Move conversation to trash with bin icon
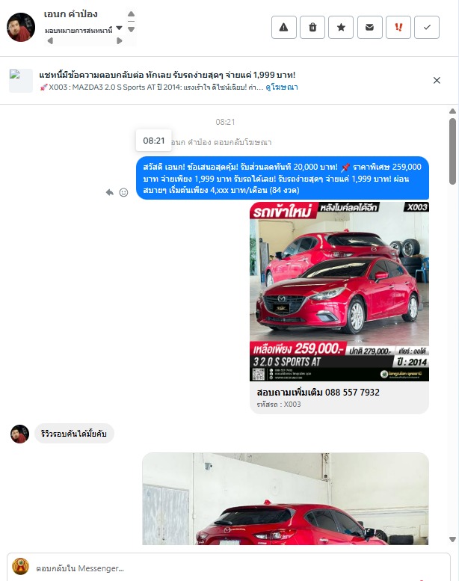The height and width of the screenshot is (581, 459). point(312,28)
